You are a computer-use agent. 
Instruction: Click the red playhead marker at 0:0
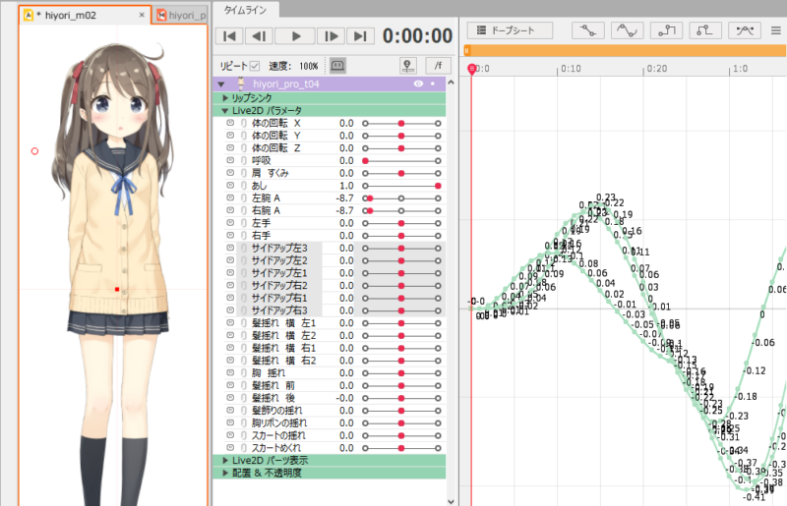[471, 69]
